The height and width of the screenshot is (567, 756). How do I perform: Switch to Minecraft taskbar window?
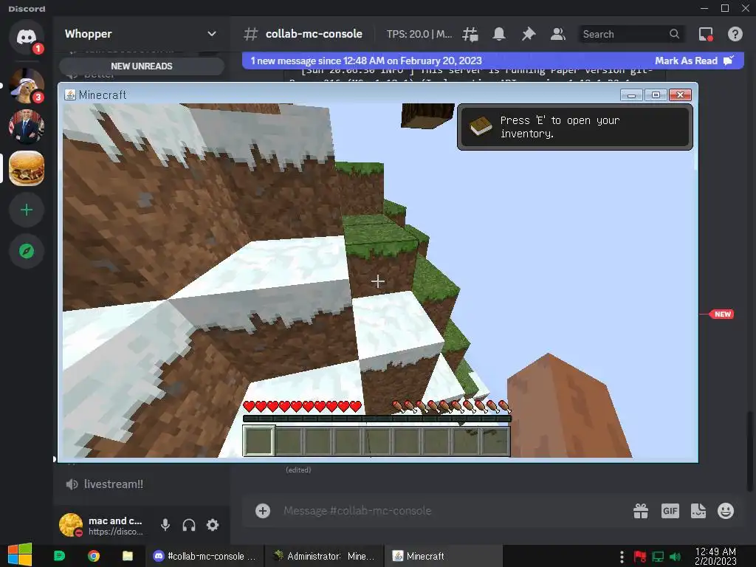point(443,556)
